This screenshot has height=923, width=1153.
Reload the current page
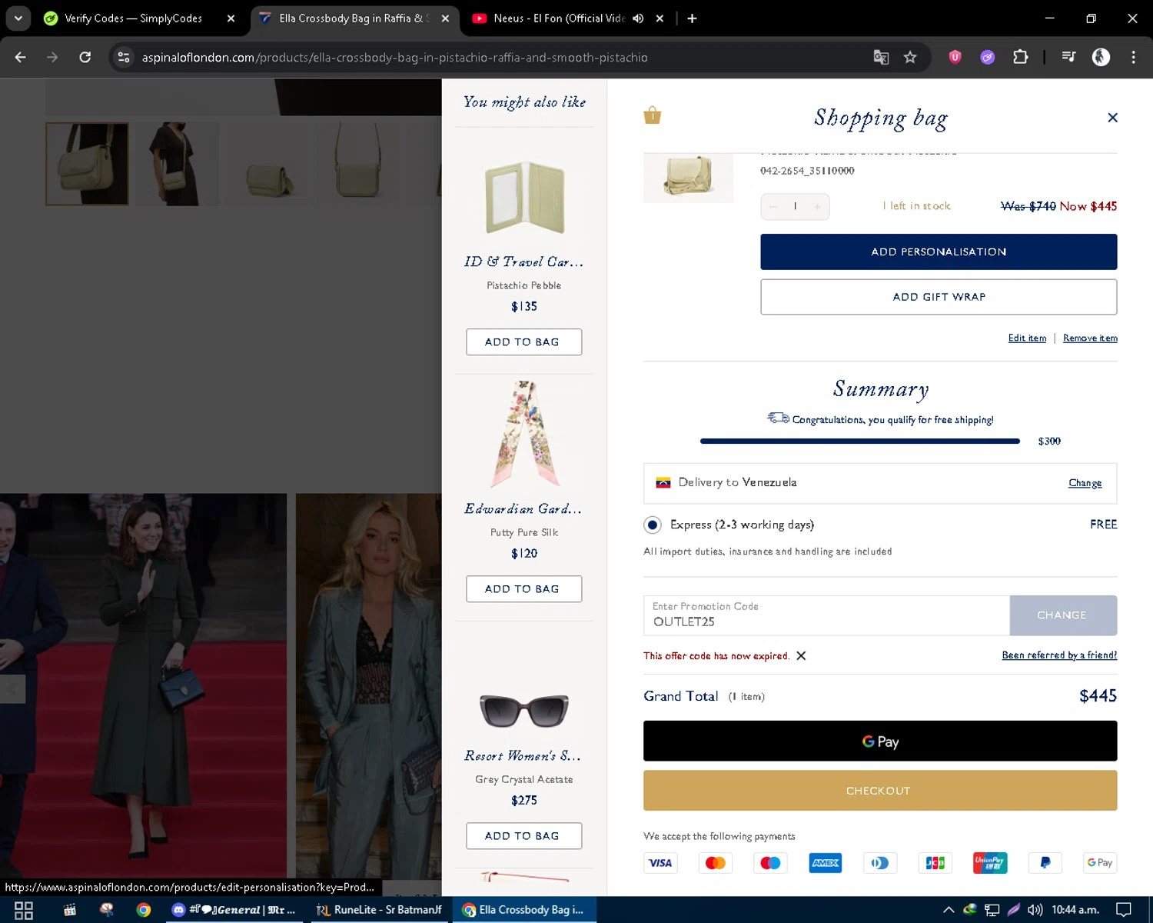click(x=85, y=57)
